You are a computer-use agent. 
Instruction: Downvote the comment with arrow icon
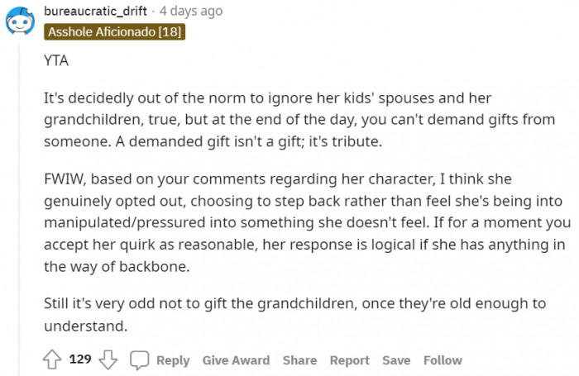coord(108,359)
